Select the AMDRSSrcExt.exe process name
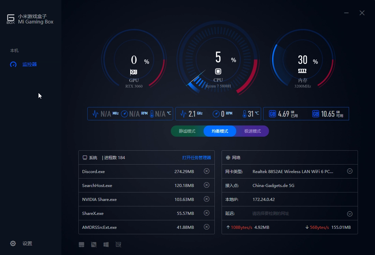Screen dimensions: 375x255 100,227
